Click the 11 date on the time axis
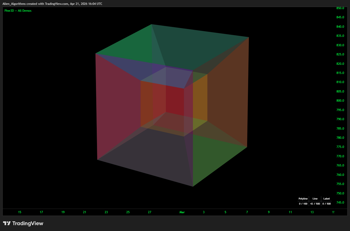The image size is (350, 231). pos(290,212)
